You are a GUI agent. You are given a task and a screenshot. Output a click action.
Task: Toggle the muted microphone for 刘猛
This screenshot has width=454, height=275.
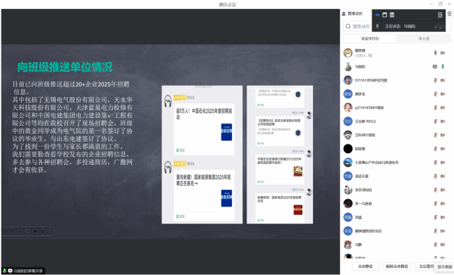click(435, 217)
